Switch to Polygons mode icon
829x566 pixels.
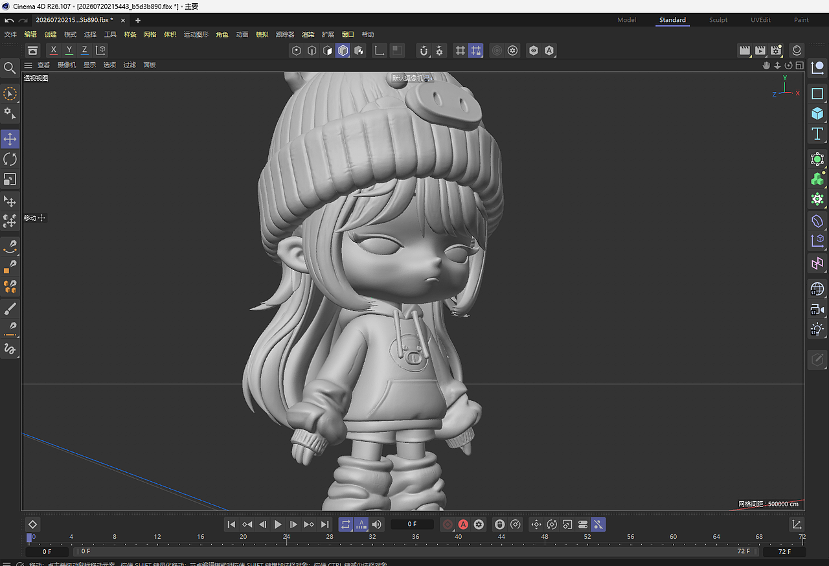[x=328, y=51]
